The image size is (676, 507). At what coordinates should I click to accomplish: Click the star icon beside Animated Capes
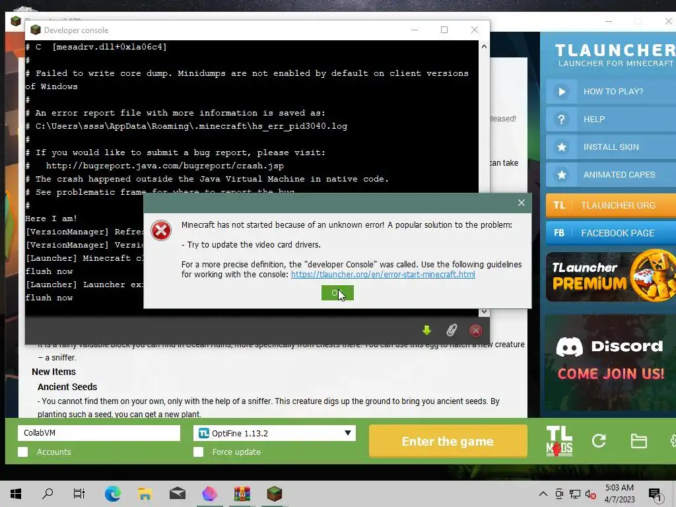(561, 174)
